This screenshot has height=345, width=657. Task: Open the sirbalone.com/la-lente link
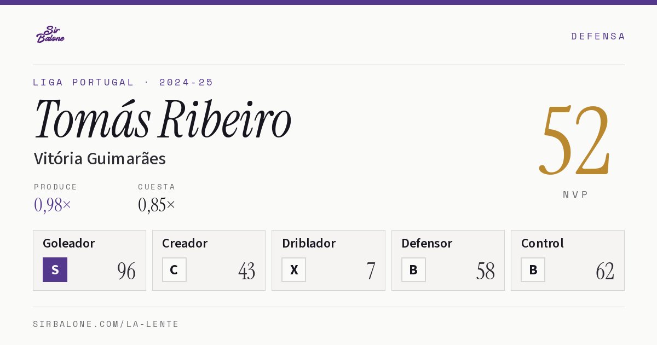click(x=106, y=324)
